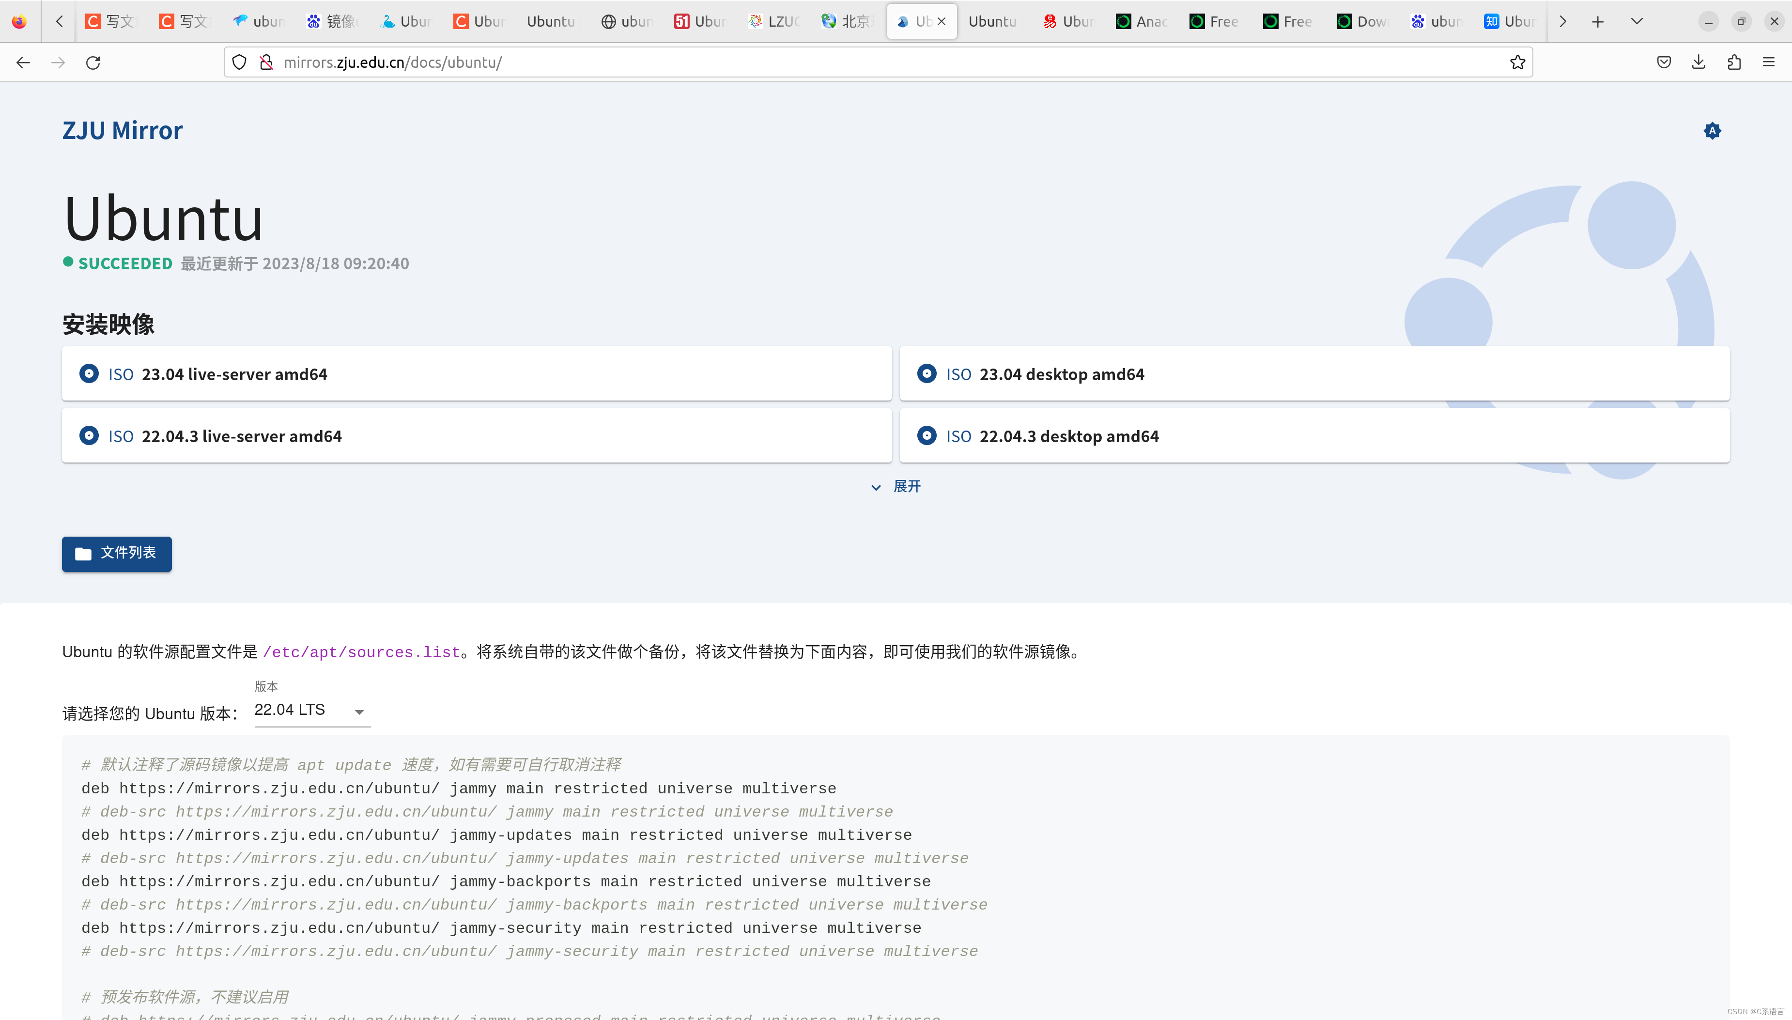Open the list all tabs chevron
The image size is (1792, 1020).
tap(1637, 22)
